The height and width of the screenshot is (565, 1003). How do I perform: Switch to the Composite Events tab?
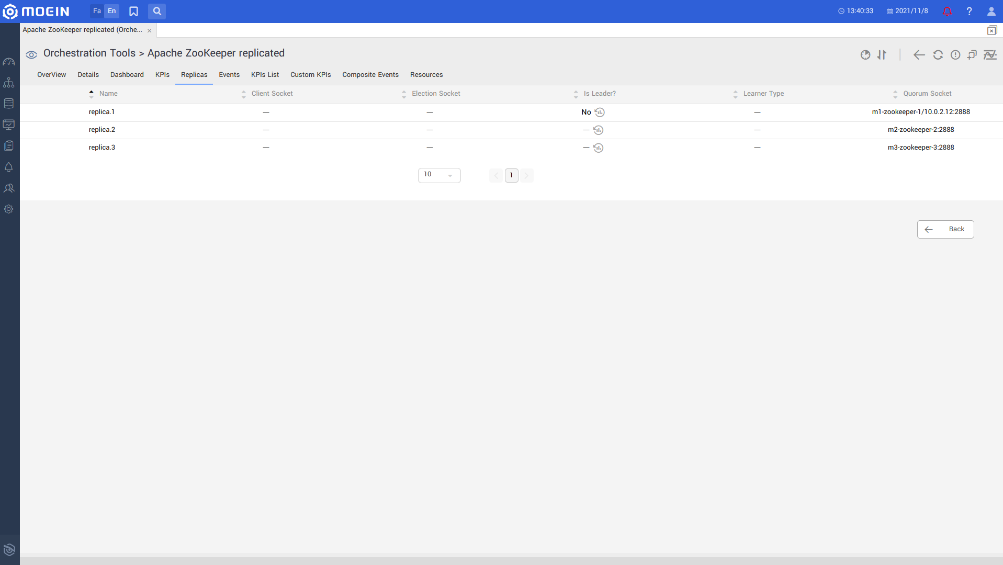coord(370,75)
